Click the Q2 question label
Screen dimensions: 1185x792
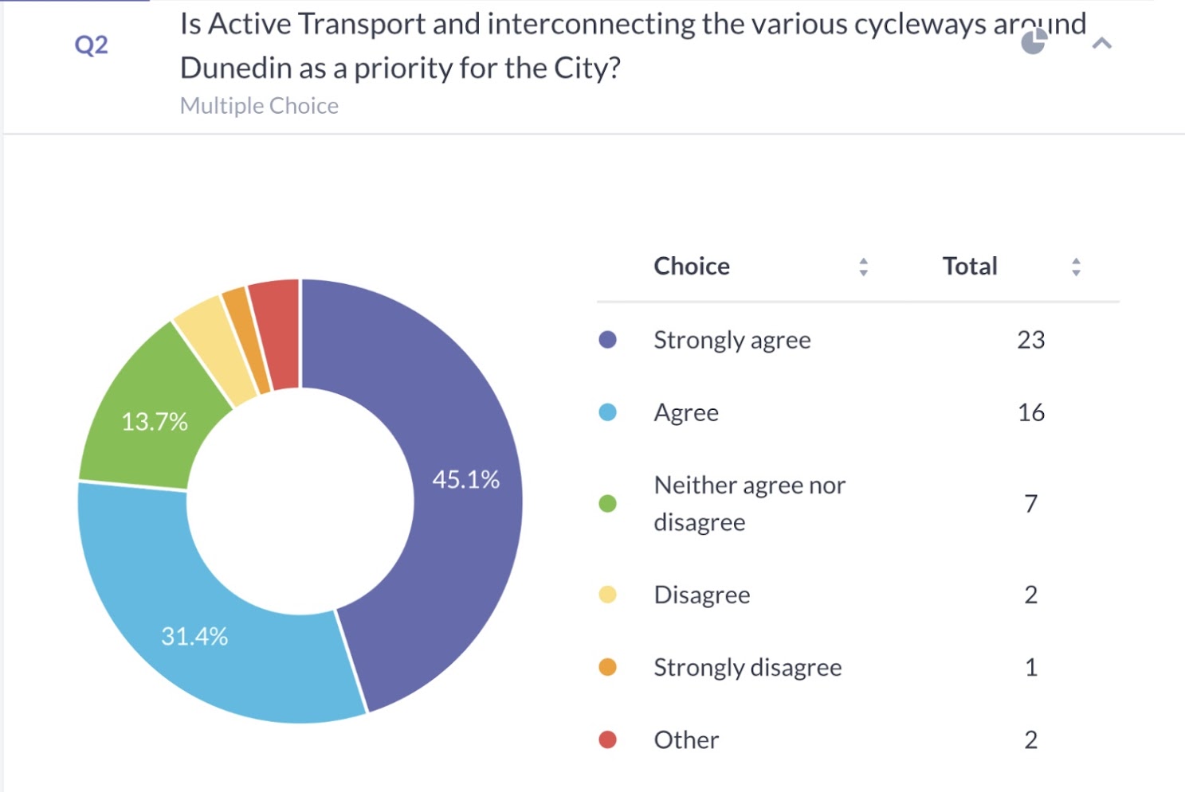(x=92, y=45)
